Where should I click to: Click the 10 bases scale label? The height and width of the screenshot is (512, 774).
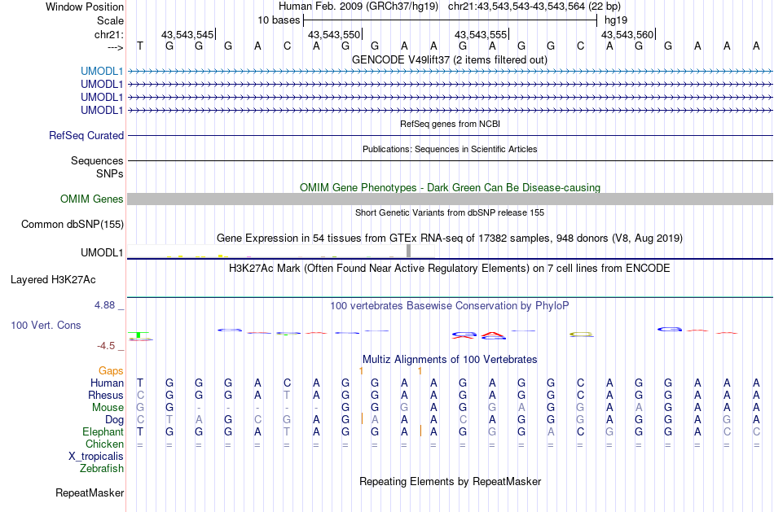click(279, 20)
